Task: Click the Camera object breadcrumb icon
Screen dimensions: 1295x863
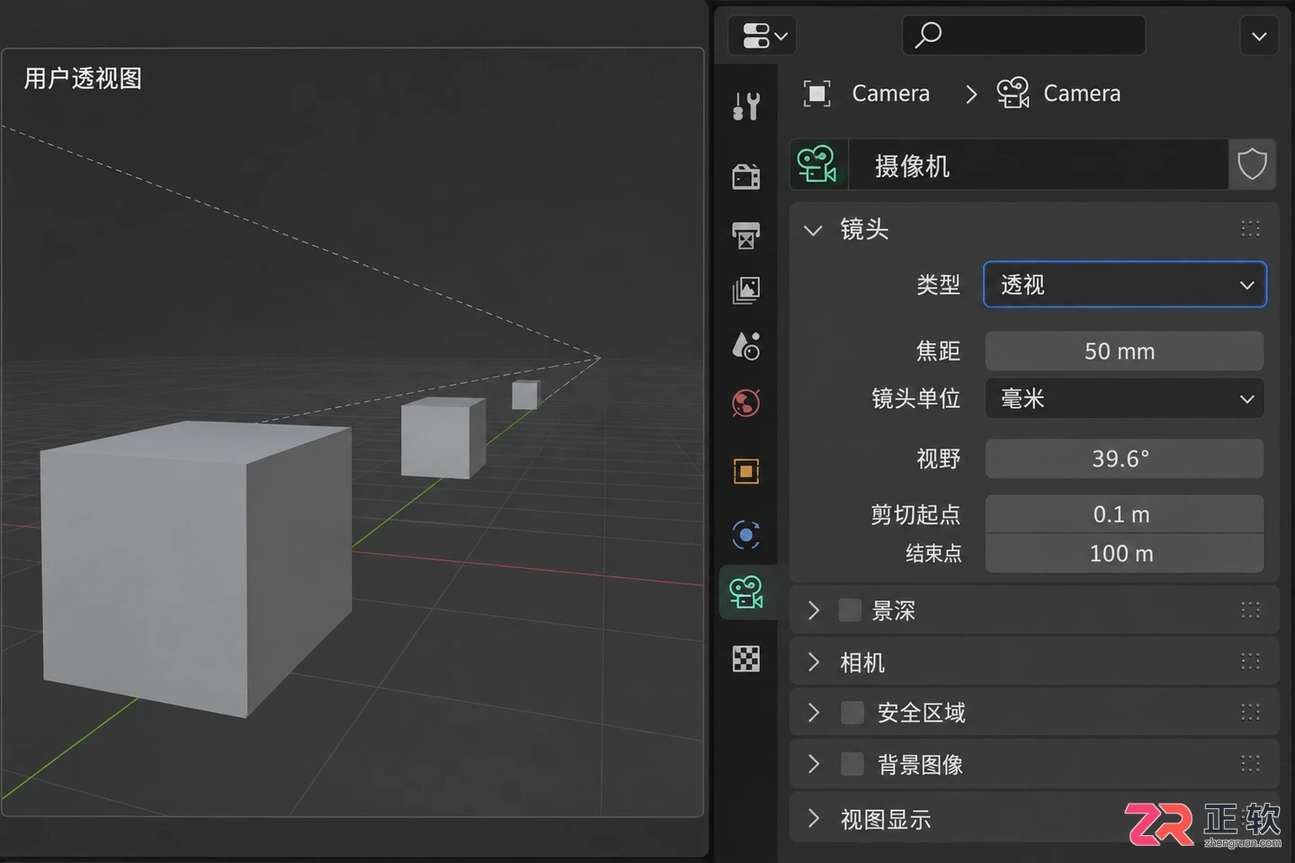Action: (x=817, y=93)
